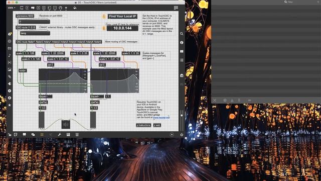Click the p instructions subpatcher object
The image size is (321, 181).
coord(143,125)
